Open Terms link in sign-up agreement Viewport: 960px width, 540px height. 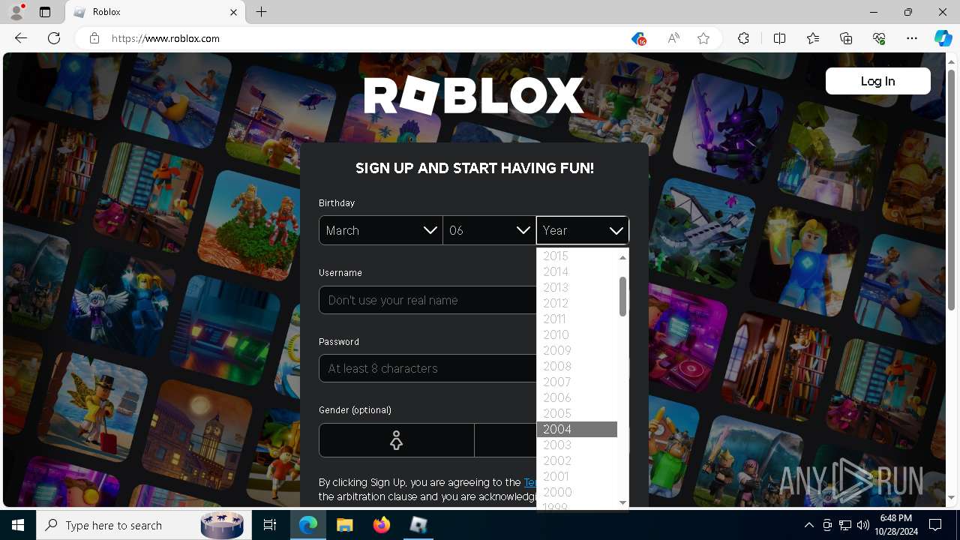click(530, 482)
